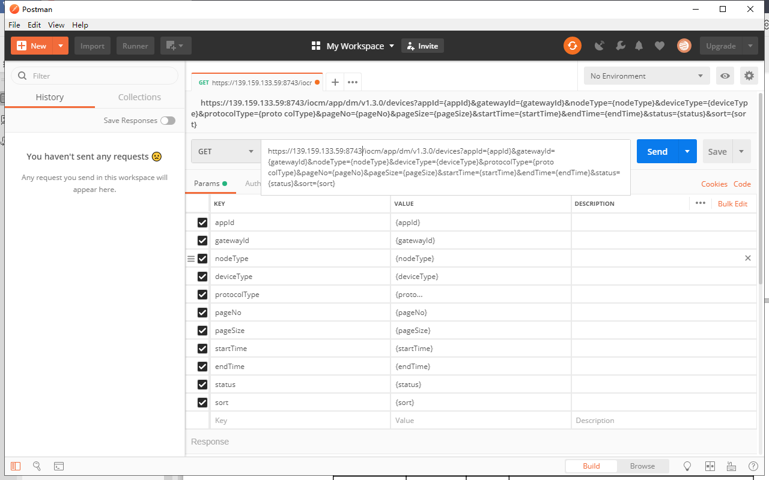
Task: Open the My Workspace switcher
Action: [353, 46]
